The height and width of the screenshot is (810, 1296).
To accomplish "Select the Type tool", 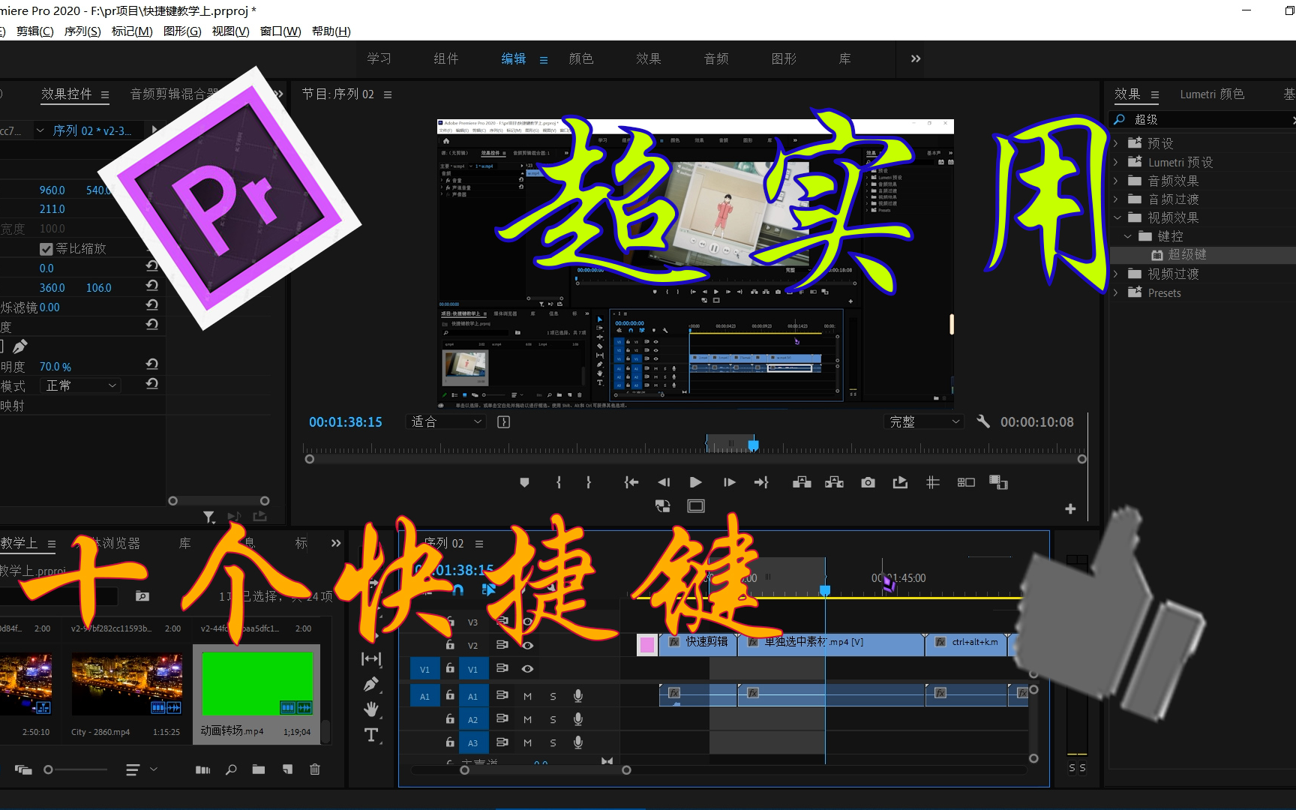I will [x=371, y=735].
